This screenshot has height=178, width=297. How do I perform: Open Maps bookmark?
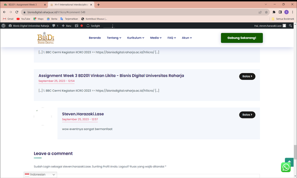pos(39,19)
